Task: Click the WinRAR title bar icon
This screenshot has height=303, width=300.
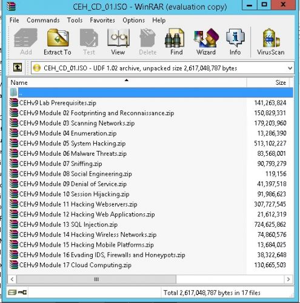Action: pos(11,6)
